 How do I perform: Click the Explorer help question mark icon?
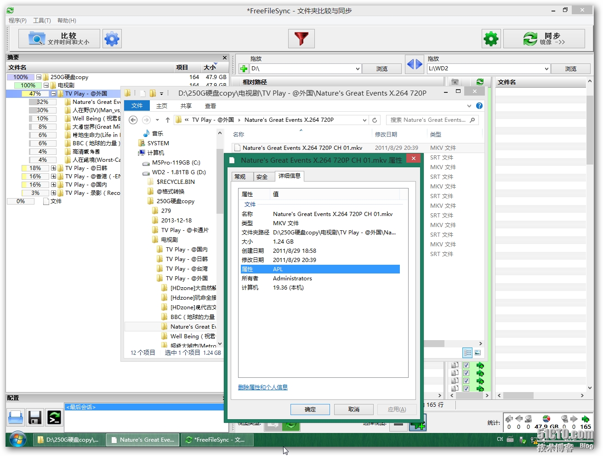tap(479, 106)
